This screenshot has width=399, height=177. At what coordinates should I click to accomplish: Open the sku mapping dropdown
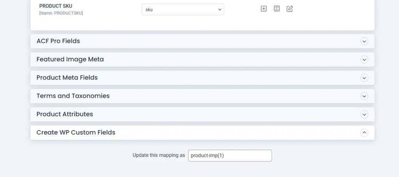tap(182, 9)
